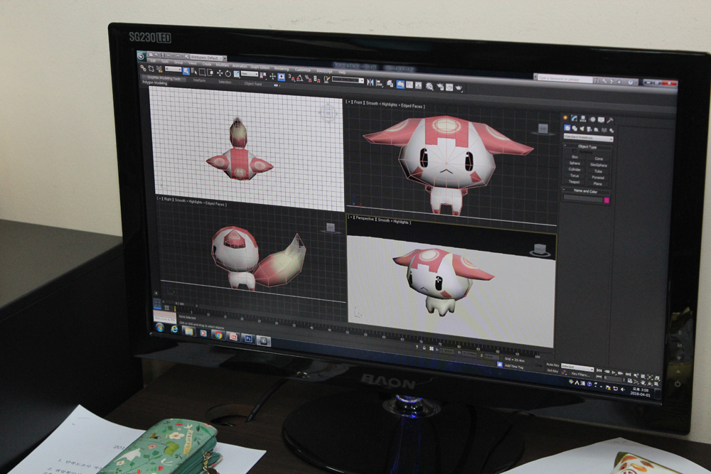Click the Edit Named Selection Sets icon
Screen dimensions: 711x474
[x=326, y=80]
